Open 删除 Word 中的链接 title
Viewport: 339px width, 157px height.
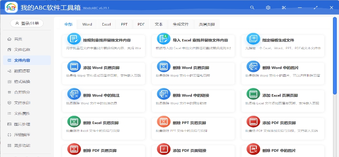point(191,95)
